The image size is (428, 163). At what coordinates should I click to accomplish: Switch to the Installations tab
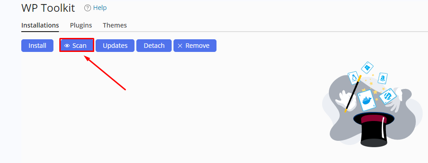coord(40,25)
